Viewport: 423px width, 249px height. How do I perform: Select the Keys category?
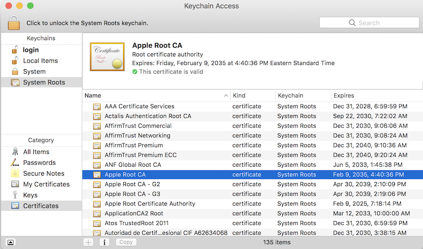click(x=31, y=195)
